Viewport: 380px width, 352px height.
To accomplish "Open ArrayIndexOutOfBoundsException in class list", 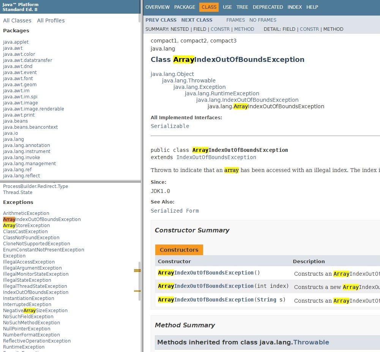I will point(42,219).
